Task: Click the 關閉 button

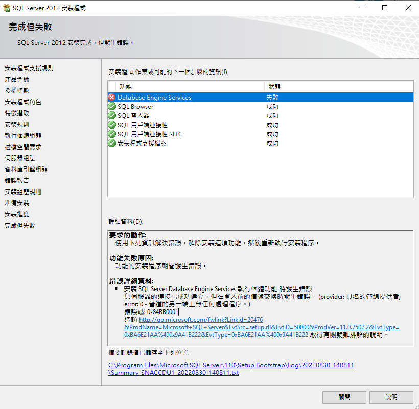Action: (x=344, y=397)
